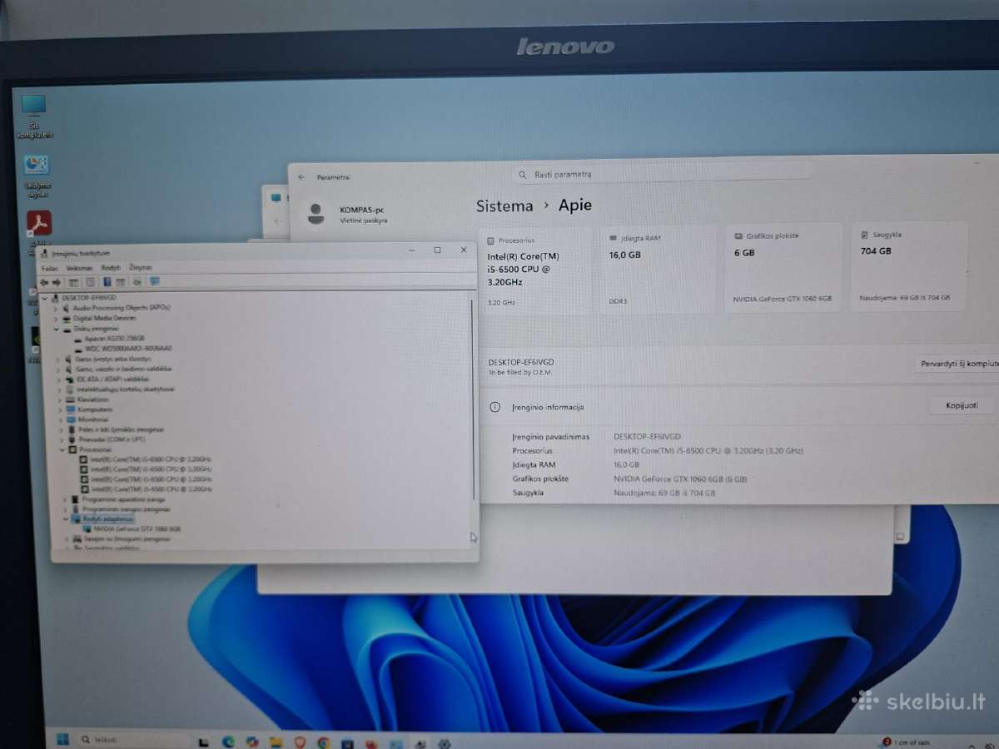
Task: Click the blue Help book toolbar icon
Action: pos(107,282)
